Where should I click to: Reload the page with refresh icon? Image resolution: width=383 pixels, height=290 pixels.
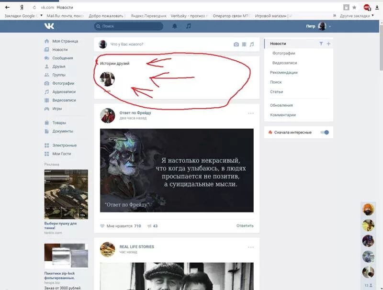(x=34, y=8)
